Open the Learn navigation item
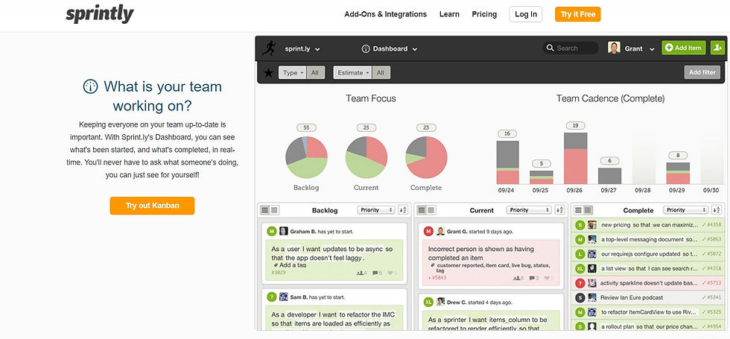 (449, 14)
